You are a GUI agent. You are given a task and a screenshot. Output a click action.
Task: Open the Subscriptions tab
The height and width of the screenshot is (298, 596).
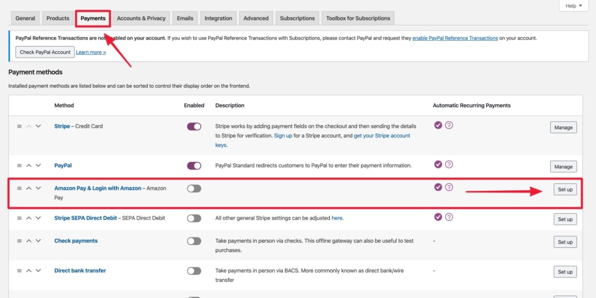click(297, 18)
